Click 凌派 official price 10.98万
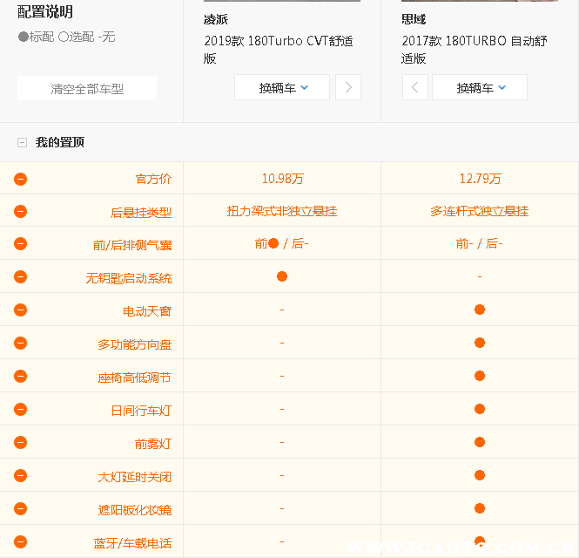579x558 pixels. (x=282, y=179)
